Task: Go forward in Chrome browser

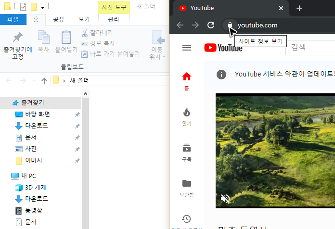Action: click(195, 25)
